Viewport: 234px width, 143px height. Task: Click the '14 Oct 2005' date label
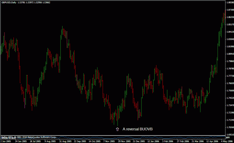coord(95,141)
